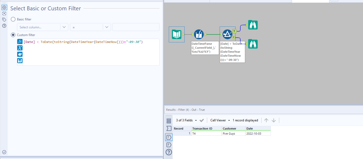Select the Filter tool on the canvas

point(227,34)
